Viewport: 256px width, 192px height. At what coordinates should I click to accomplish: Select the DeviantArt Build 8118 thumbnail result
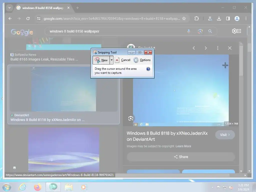(63, 95)
